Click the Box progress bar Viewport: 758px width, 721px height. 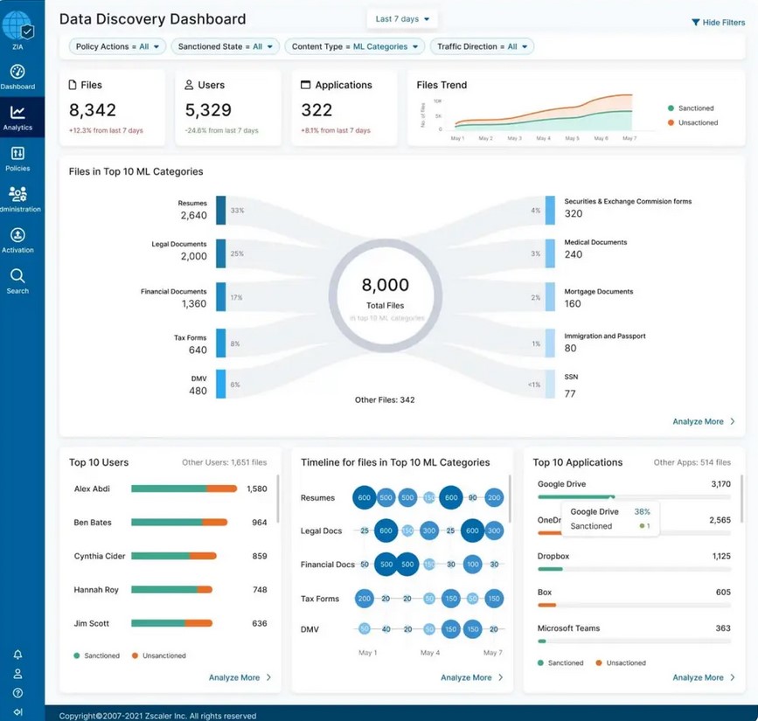[634, 605]
